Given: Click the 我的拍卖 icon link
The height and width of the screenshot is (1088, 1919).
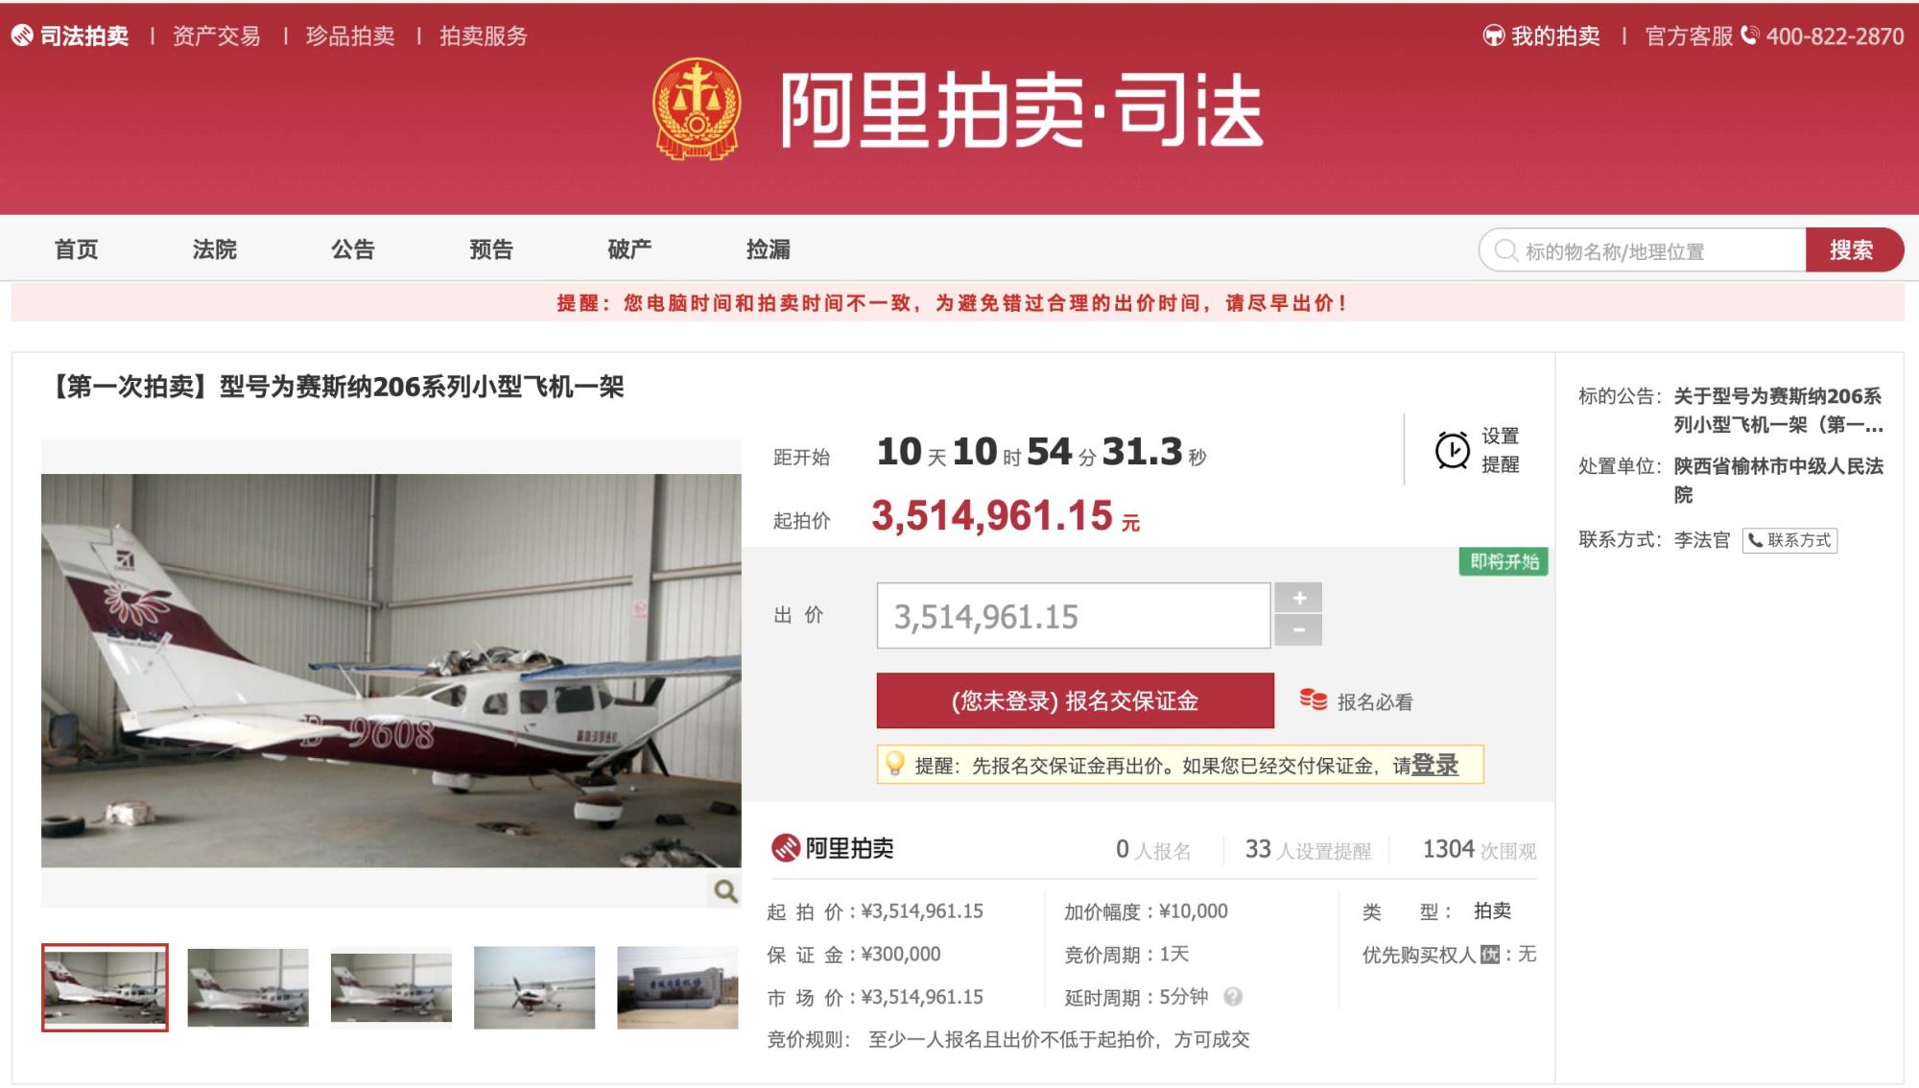Looking at the screenshot, I should tap(1541, 36).
